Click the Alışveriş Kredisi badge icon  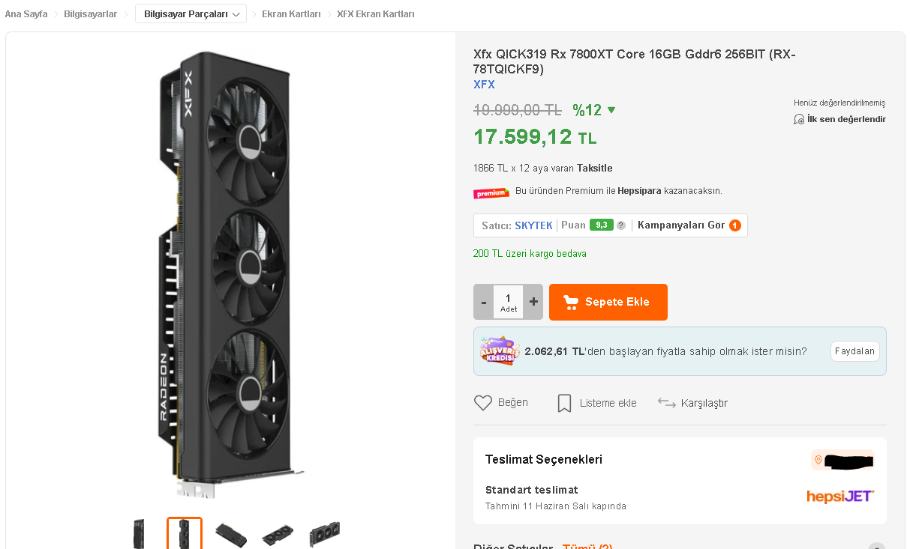point(500,351)
